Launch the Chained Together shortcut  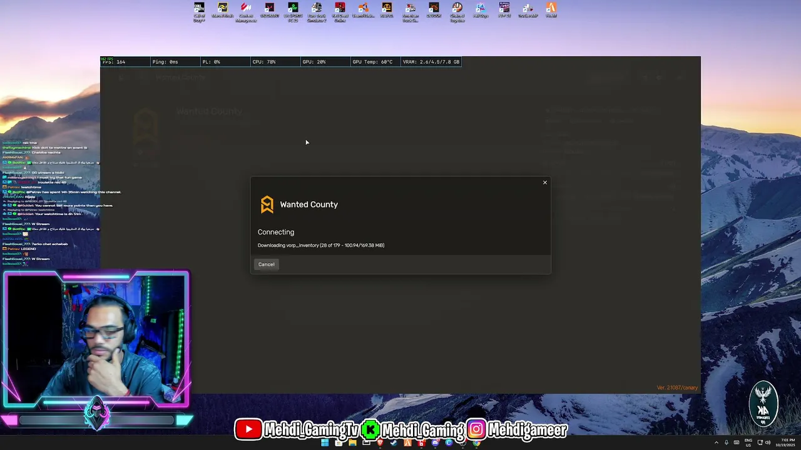coord(457,12)
